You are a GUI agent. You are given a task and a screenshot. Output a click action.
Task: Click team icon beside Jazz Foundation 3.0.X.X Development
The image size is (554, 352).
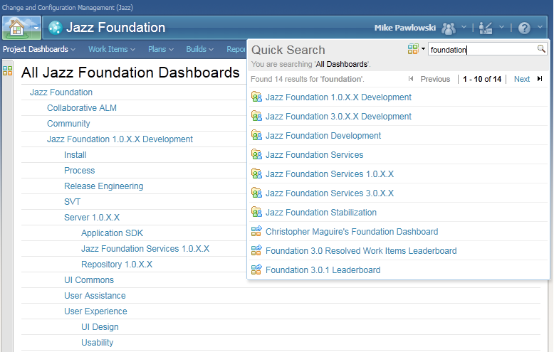pyautogui.click(x=256, y=116)
